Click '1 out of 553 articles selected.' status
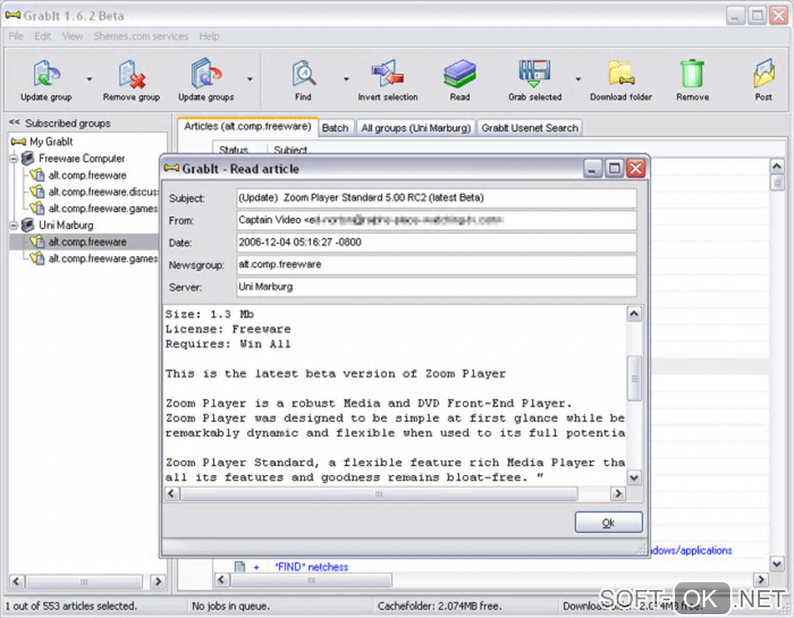Image resolution: width=794 pixels, height=618 pixels. point(71,606)
